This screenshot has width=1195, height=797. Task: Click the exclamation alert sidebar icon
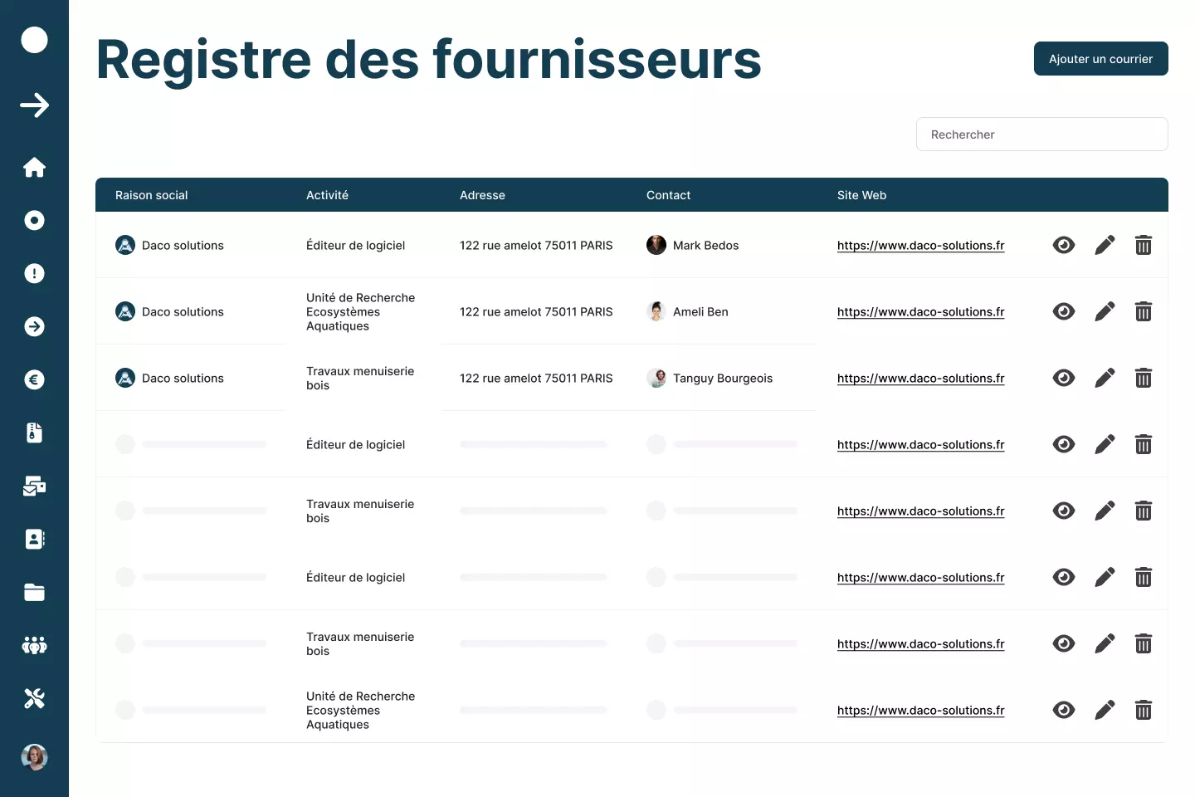point(34,274)
